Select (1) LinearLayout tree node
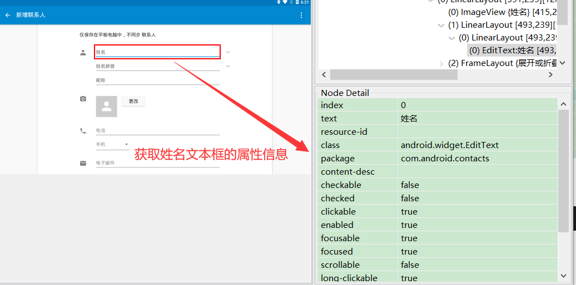This screenshot has width=576, height=285. 503,25
